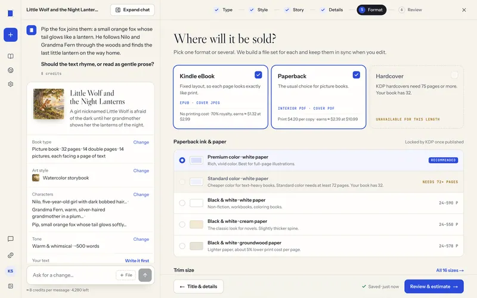Viewport: 477px width, 298px height.
Task: Click the blue plus new book button
Action: (10, 35)
